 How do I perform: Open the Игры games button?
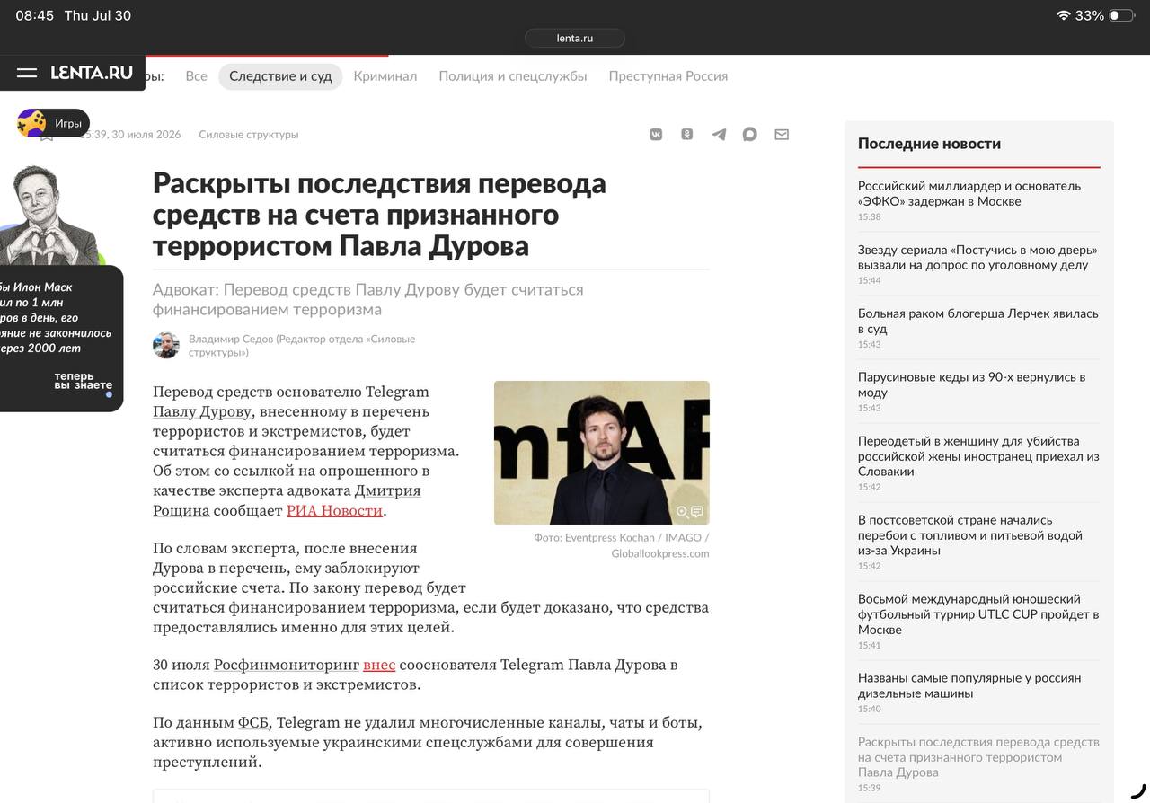click(53, 123)
